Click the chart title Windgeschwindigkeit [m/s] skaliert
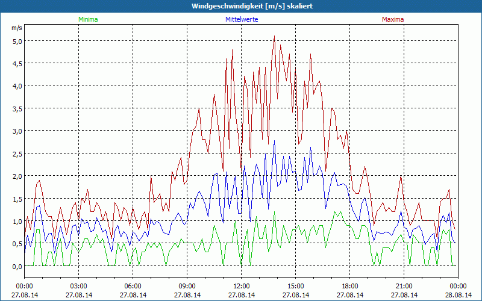The height and width of the screenshot is (301, 482). point(252,6)
